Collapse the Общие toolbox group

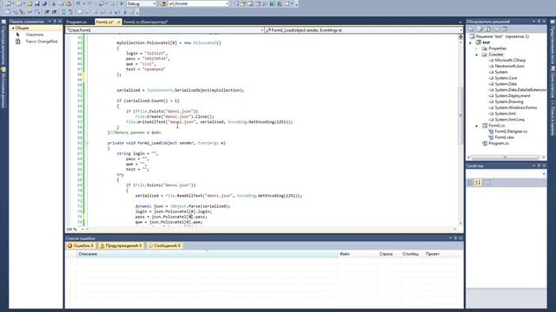[x=13, y=28]
